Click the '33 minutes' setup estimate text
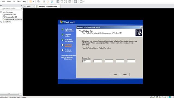The height and width of the screenshot is (98, 174). (68, 59)
